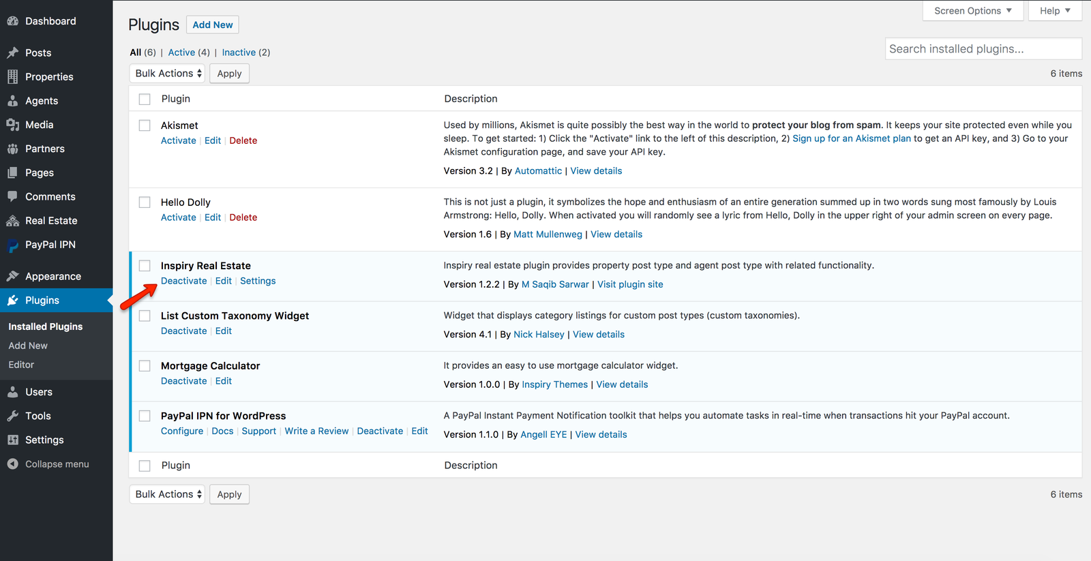Click the top Apply button
This screenshot has width=1091, height=561.
click(229, 74)
